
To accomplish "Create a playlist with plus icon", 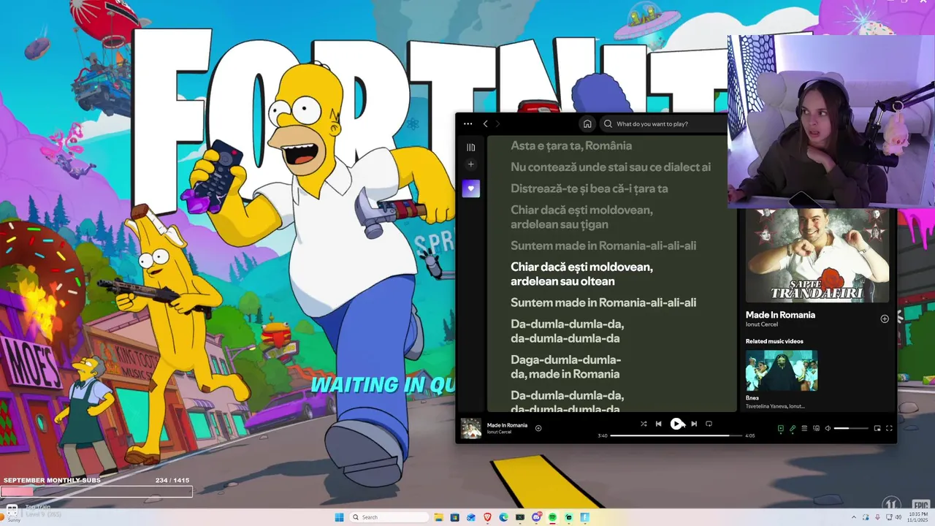I will pyautogui.click(x=470, y=164).
